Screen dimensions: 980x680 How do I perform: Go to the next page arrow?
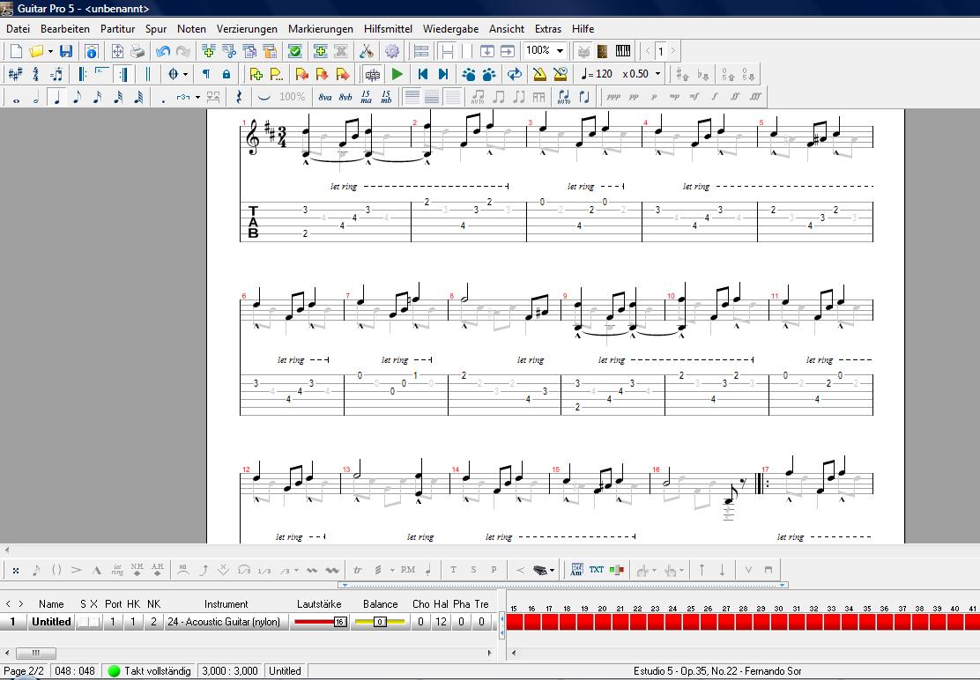[673, 51]
